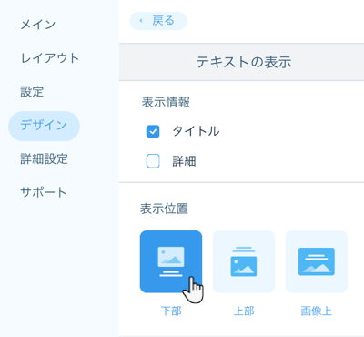Screen dimensions: 364x337
Task: Select the 下部 text position icon
Action: pos(171,261)
